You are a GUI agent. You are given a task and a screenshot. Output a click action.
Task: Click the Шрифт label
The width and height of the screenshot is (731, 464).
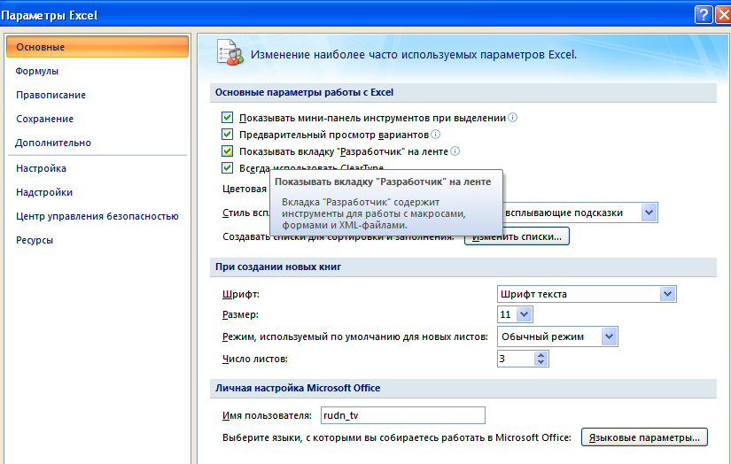[x=241, y=294]
